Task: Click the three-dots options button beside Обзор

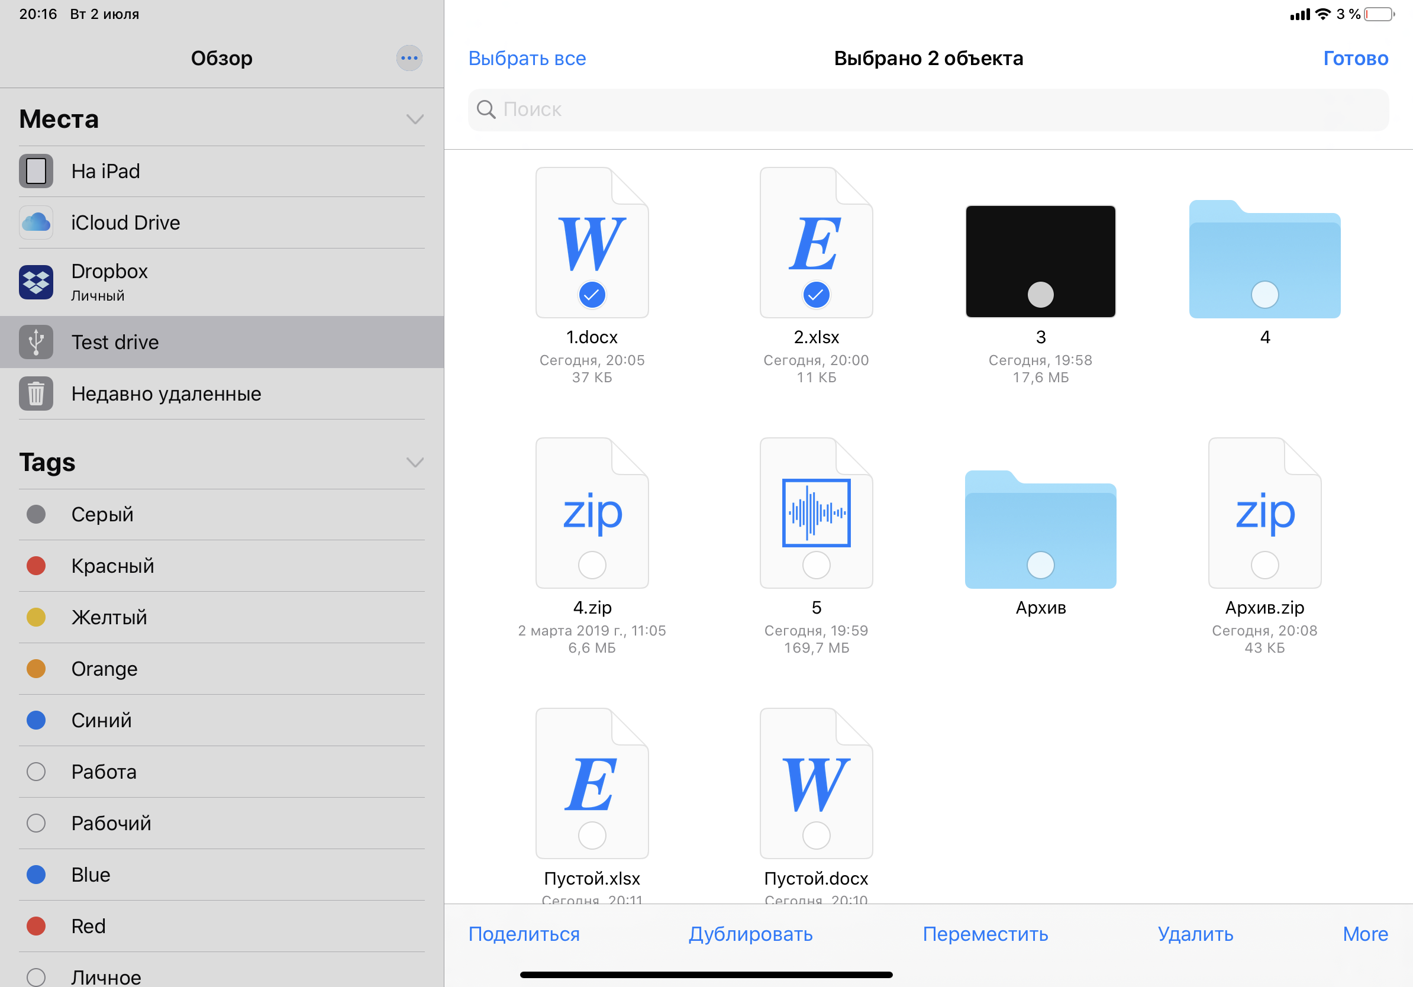Action: pyautogui.click(x=409, y=58)
